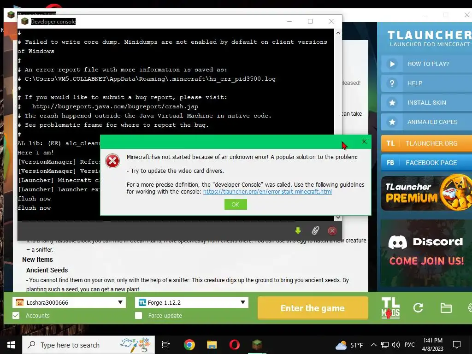
Task: Click the network icon in system tray
Action: pos(385,345)
